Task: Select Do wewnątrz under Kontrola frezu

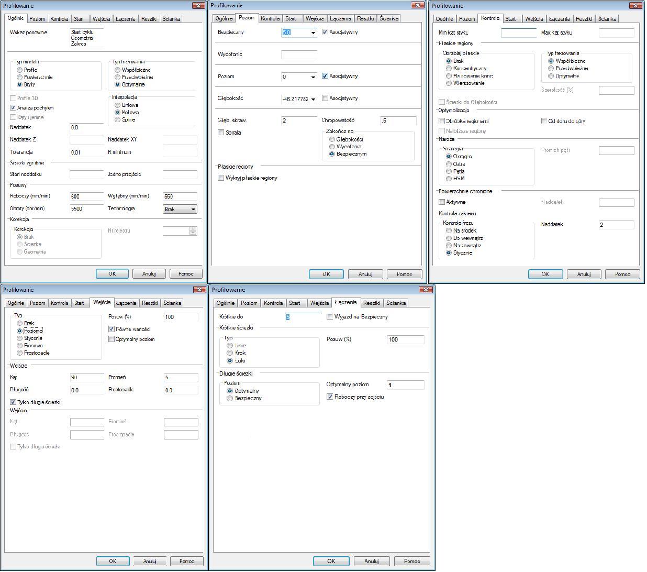Action: (449, 238)
